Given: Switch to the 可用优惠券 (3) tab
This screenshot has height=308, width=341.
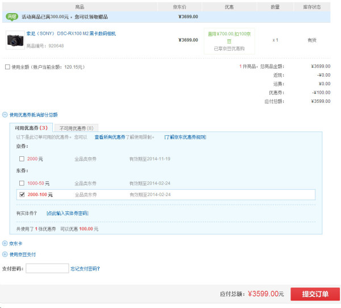Looking at the screenshot, I should point(31,128).
